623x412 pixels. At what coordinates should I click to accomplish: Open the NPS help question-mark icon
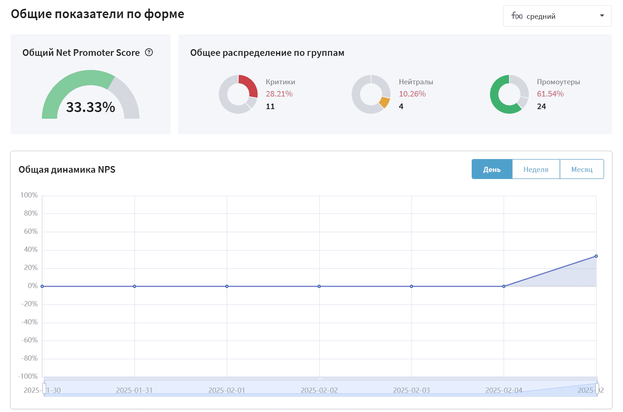tap(149, 53)
